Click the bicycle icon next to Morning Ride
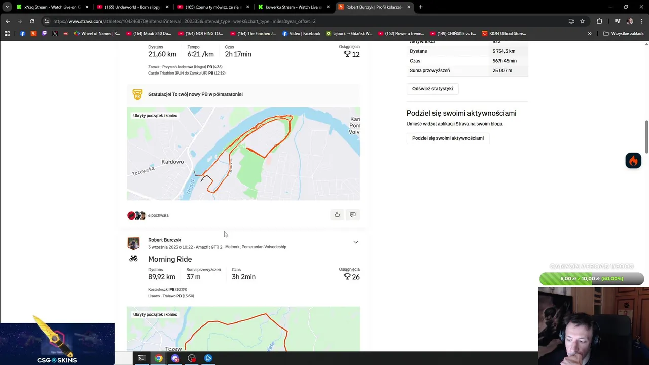Viewport: 649px width, 365px height. [133, 259]
